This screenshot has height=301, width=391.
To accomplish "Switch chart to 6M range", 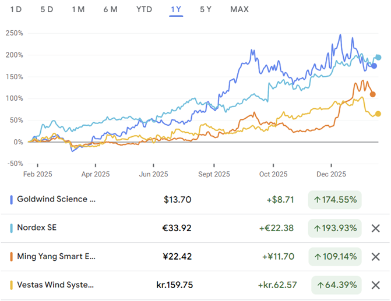I will click(x=111, y=9).
